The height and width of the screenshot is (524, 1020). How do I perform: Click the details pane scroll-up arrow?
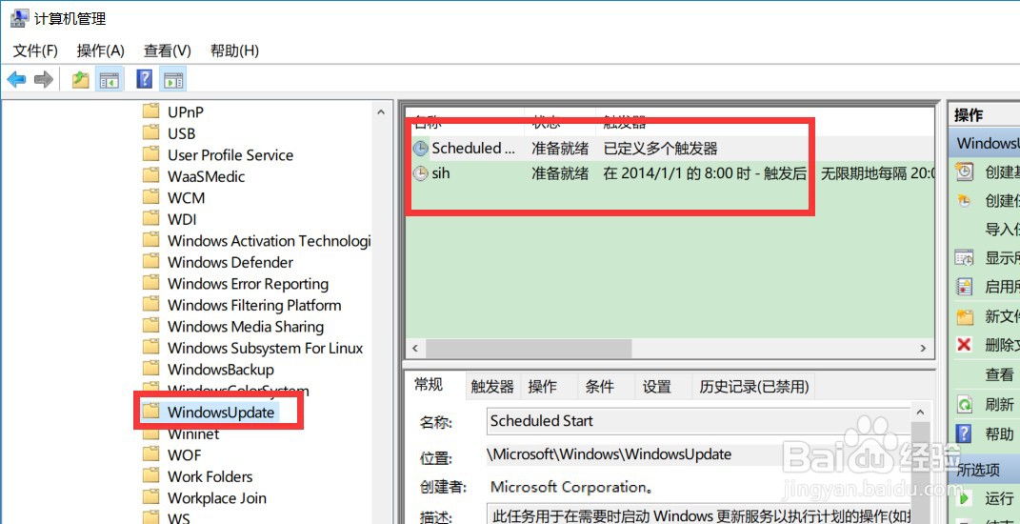[x=920, y=412]
